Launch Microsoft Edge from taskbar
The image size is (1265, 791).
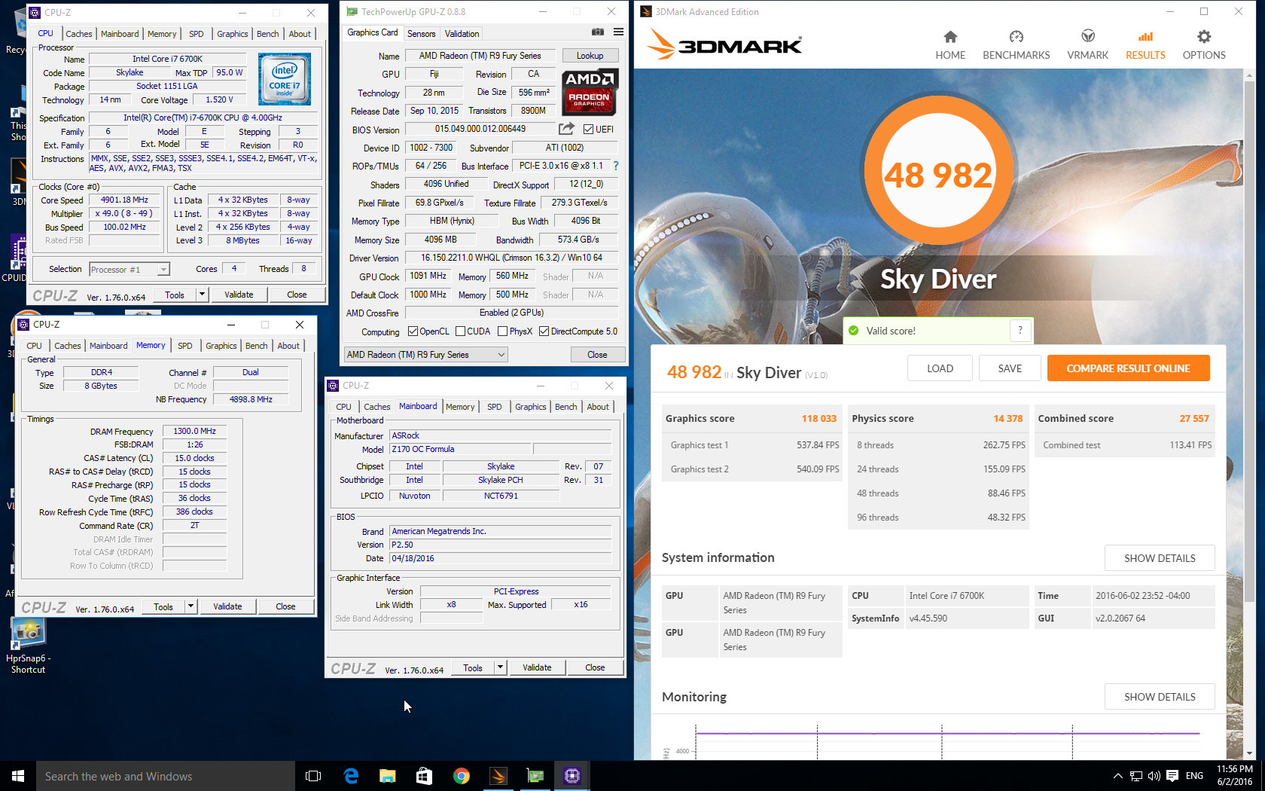[x=351, y=776]
